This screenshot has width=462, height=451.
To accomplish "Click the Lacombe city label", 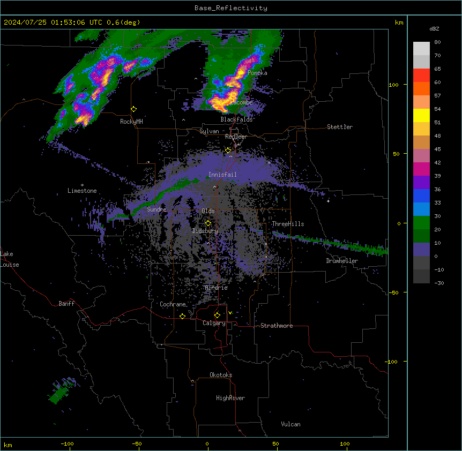I will tap(241, 102).
